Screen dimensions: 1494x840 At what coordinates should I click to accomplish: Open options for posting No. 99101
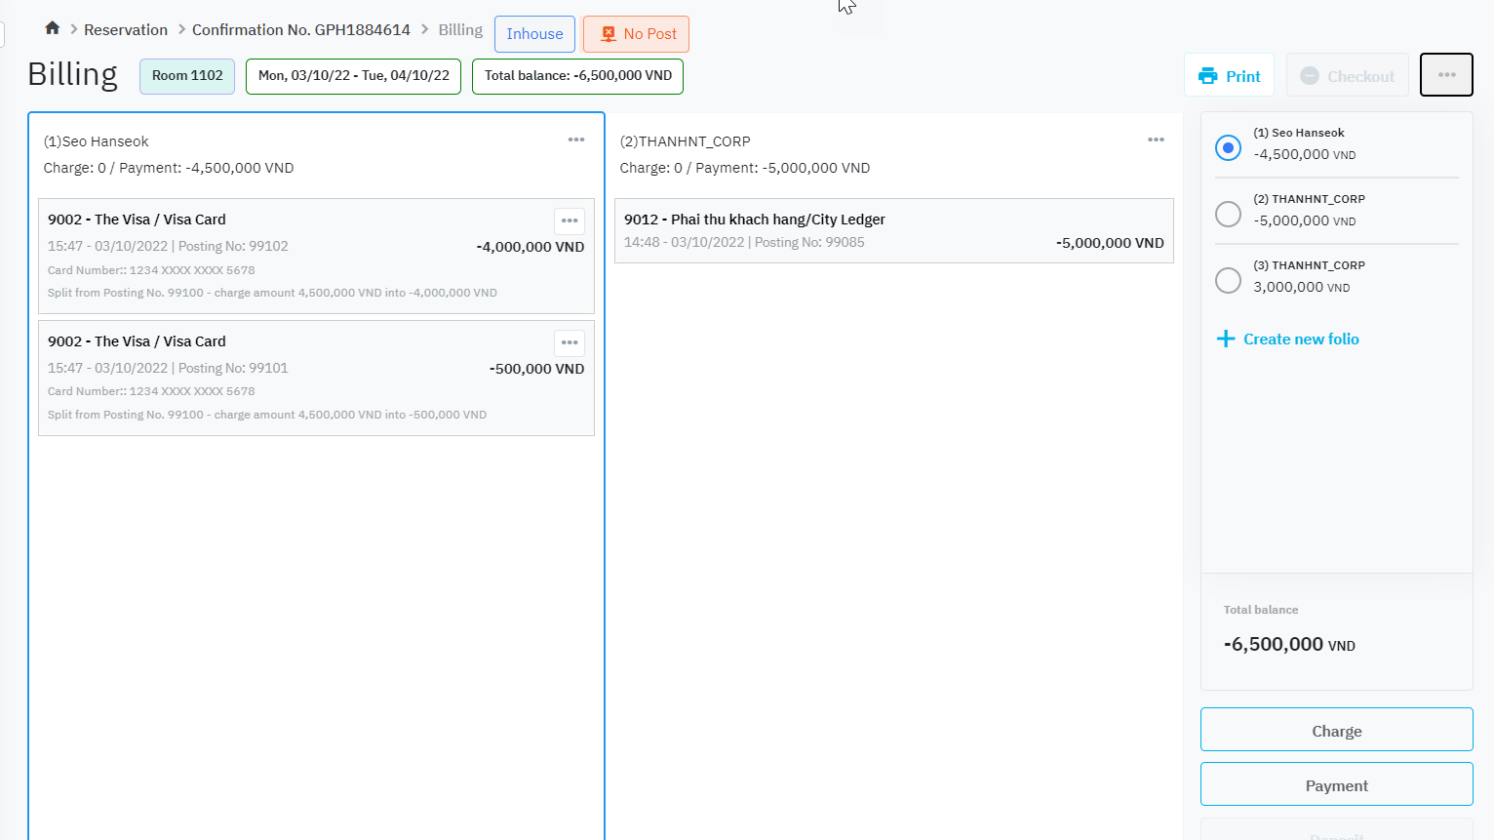(570, 342)
